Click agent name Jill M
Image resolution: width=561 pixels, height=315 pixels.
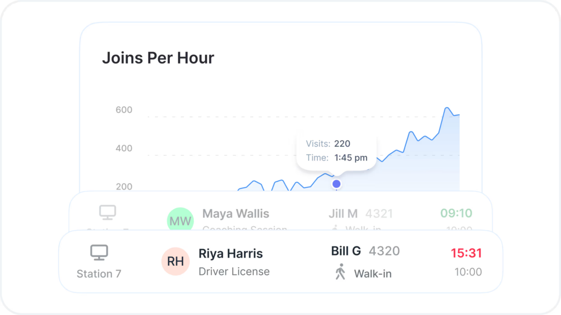click(343, 213)
